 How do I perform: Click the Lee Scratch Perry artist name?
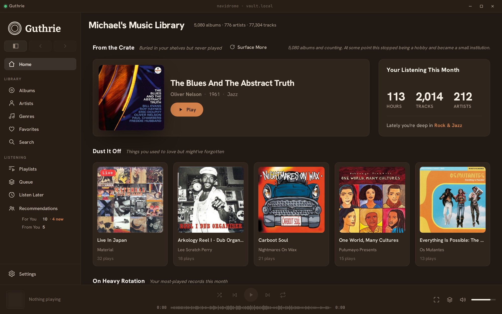(x=195, y=250)
